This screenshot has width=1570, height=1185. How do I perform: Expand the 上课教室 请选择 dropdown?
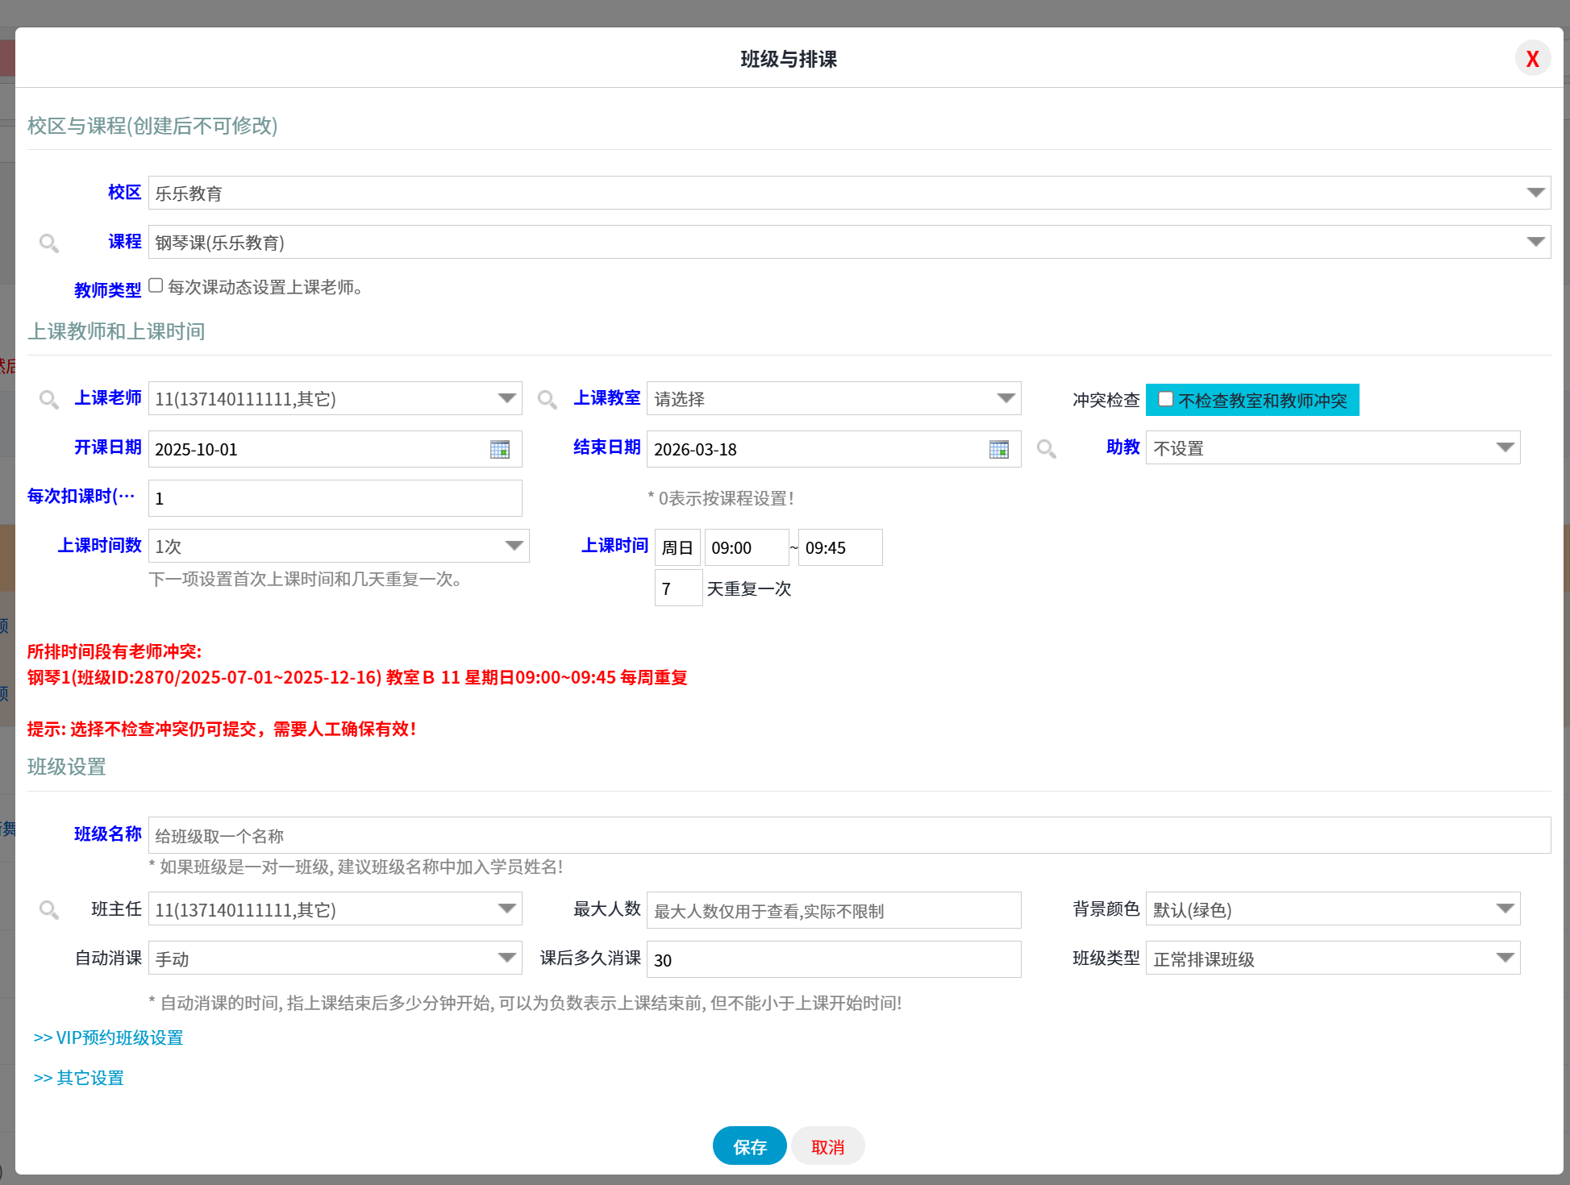coord(1005,398)
